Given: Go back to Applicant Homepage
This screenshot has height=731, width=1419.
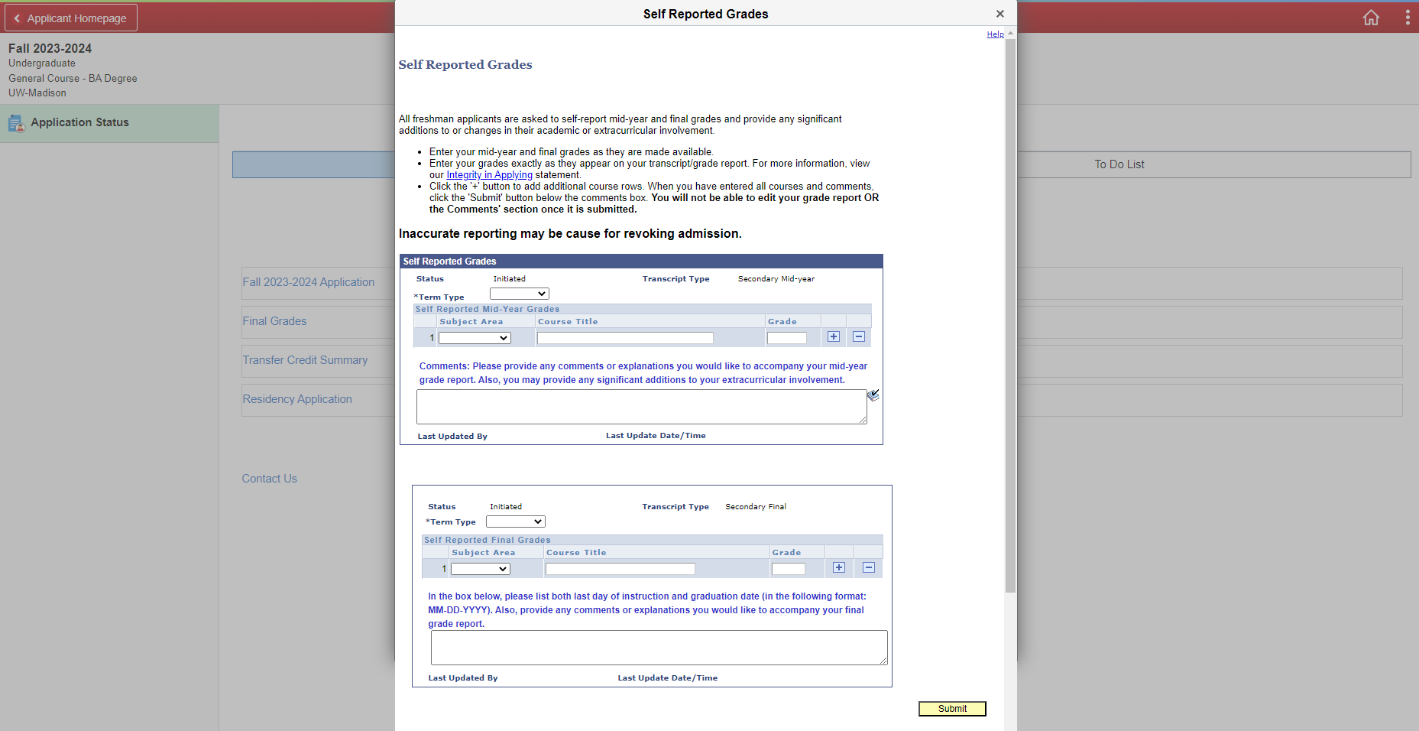Looking at the screenshot, I should [71, 18].
